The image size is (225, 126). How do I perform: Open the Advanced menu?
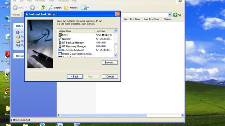[x=63, y=1]
